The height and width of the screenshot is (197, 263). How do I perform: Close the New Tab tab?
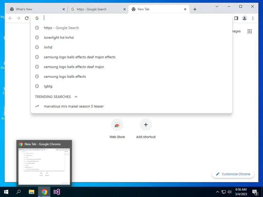click(185, 9)
